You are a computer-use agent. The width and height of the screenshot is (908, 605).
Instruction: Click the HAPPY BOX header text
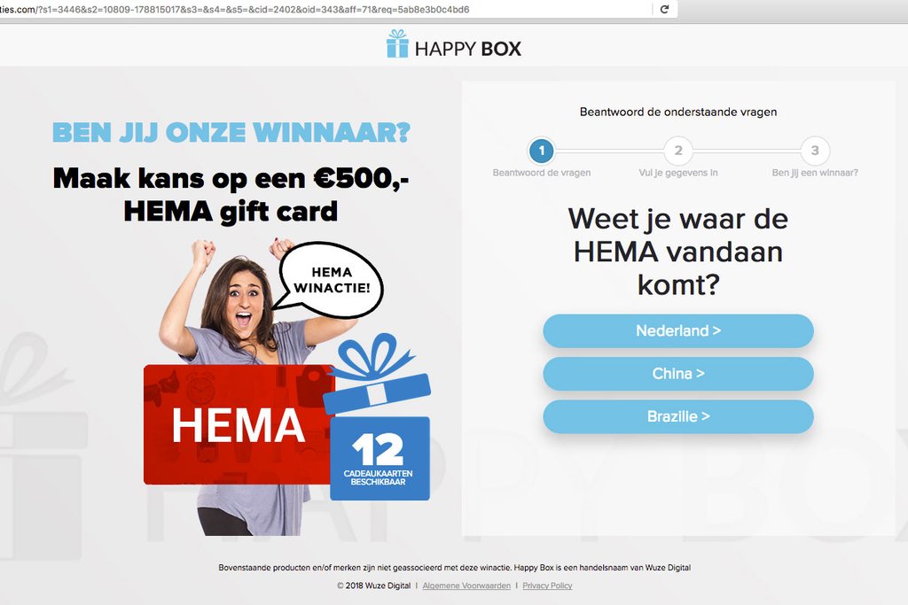point(468,49)
